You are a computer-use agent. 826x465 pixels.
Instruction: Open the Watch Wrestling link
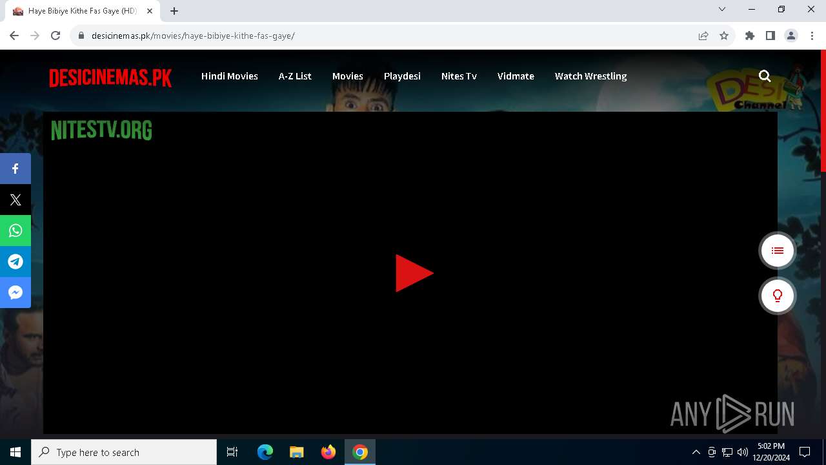(x=591, y=76)
